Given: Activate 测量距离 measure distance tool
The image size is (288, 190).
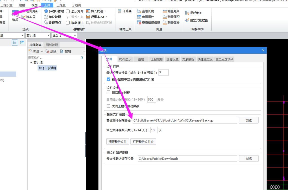Looking at the screenshot, I should coord(171,11).
